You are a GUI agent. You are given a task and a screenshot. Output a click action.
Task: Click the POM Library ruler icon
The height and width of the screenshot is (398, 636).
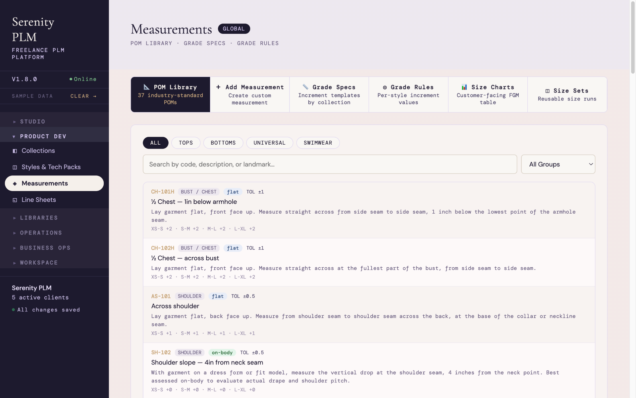pos(146,87)
